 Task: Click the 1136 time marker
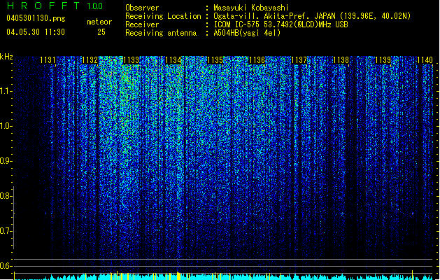[x=257, y=60]
